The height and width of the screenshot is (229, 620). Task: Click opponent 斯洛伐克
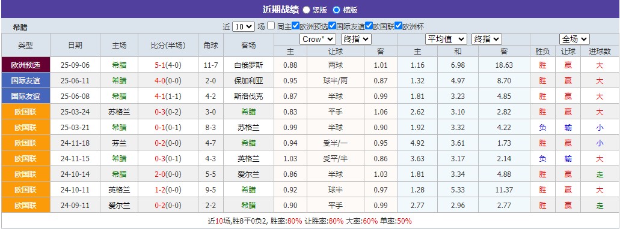[x=249, y=96]
